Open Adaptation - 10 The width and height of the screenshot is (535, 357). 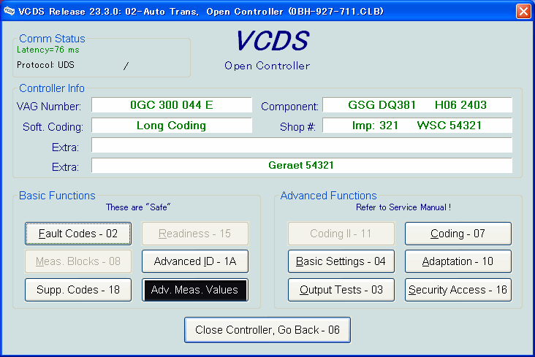coord(458,261)
